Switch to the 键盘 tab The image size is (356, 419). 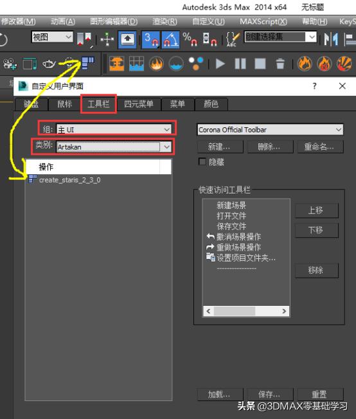[x=31, y=104]
